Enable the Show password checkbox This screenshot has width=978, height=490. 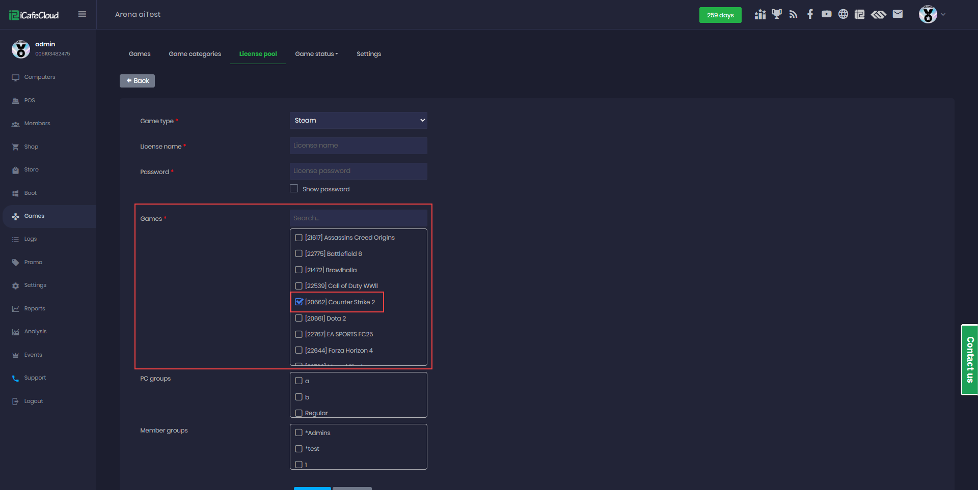(x=294, y=189)
